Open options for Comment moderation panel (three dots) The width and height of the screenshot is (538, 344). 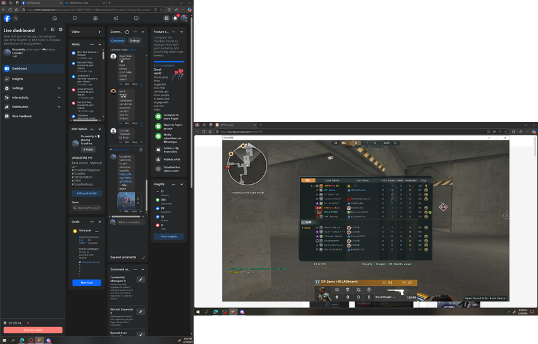(x=135, y=269)
